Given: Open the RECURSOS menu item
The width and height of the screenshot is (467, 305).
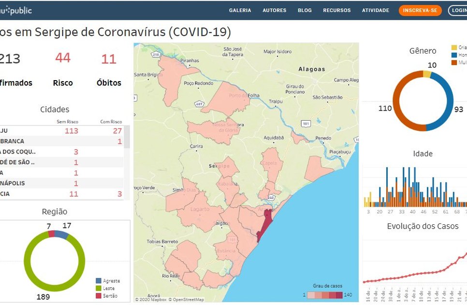Looking at the screenshot, I should [x=337, y=11].
